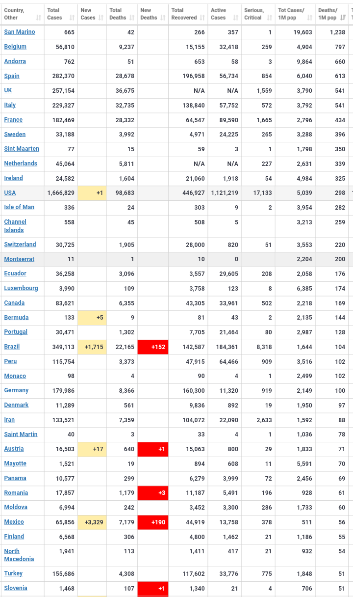Sort table by Total Cases column icon
Viewport: 353px width, 597px height.
[x=72, y=18]
